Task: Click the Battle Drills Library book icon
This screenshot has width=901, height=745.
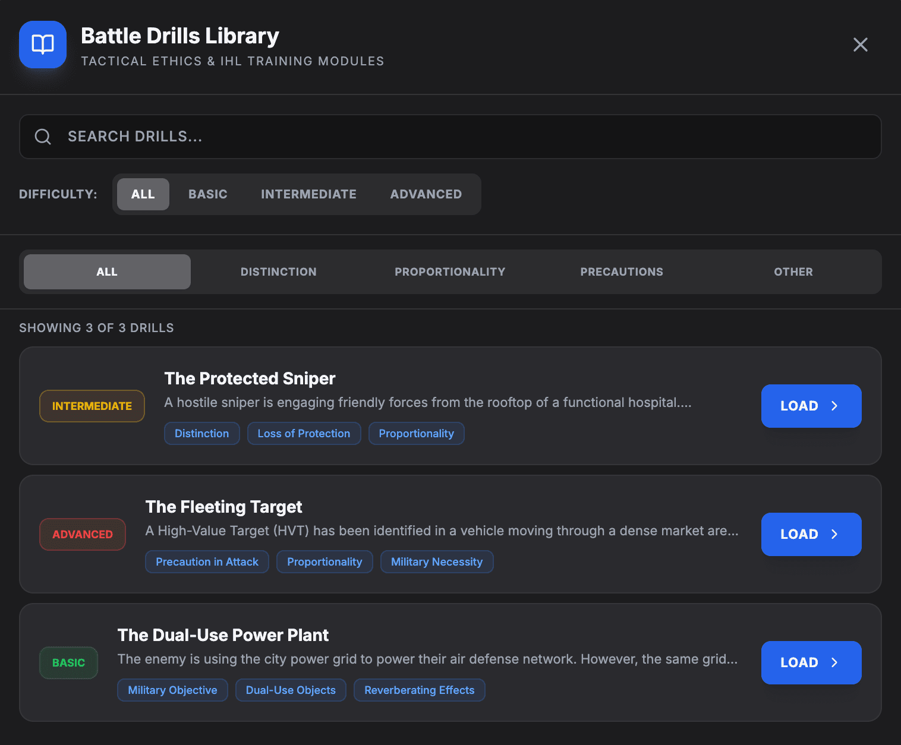Action: [42, 45]
